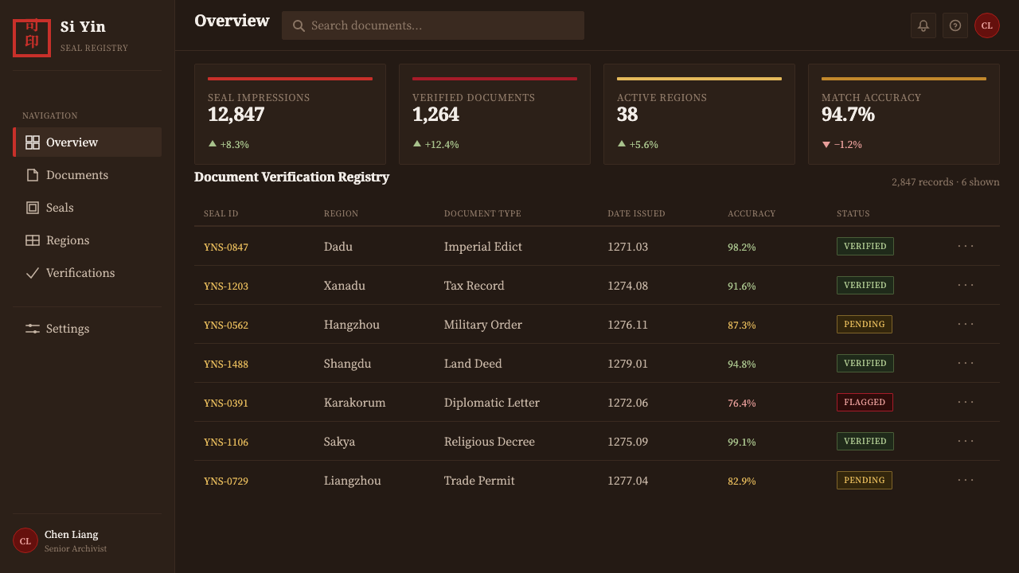This screenshot has width=1019, height=573.
Task: Sort by the Accuracy column header
Action: tap(752, 213)
